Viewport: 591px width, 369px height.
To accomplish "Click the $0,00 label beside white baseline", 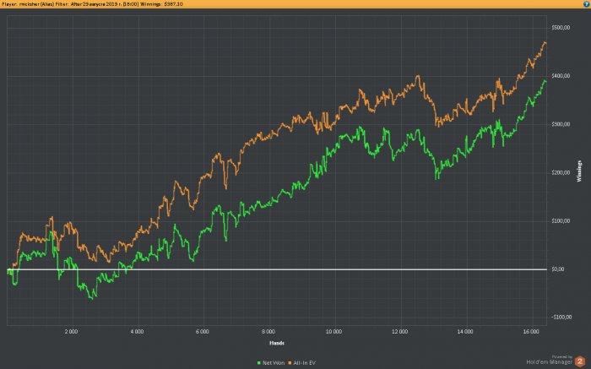I will [x=558, y=269].
